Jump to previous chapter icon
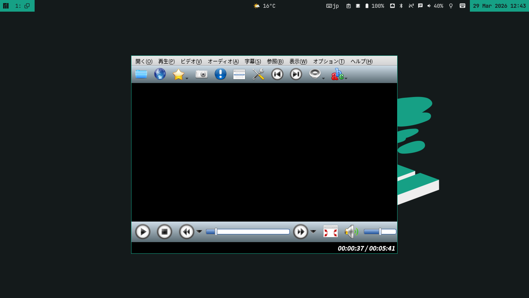Image resolution: width=529 pixels, height=298 pixels. 277,74
